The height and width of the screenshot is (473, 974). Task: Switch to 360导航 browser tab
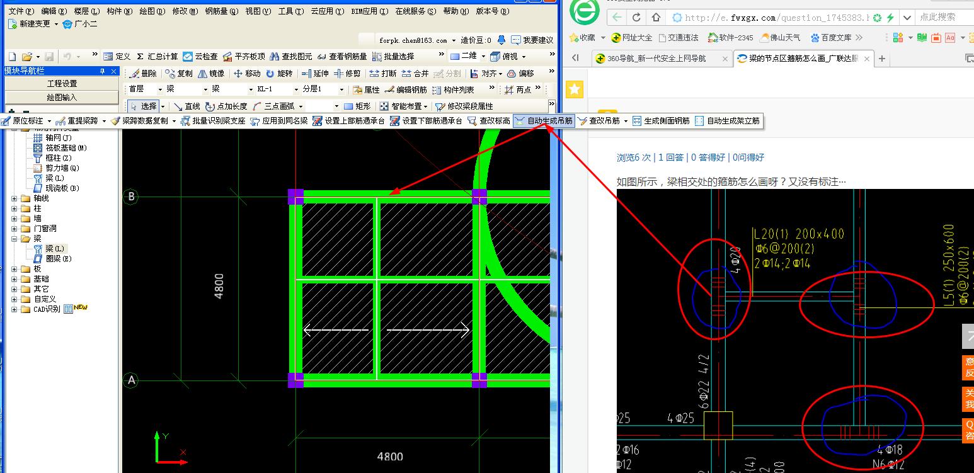[661, 59]
